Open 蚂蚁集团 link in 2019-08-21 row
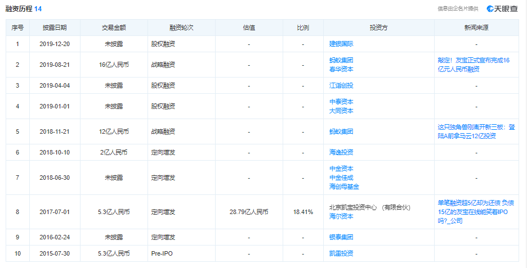This screenshot has width=527, height=268. coord(341,60)
